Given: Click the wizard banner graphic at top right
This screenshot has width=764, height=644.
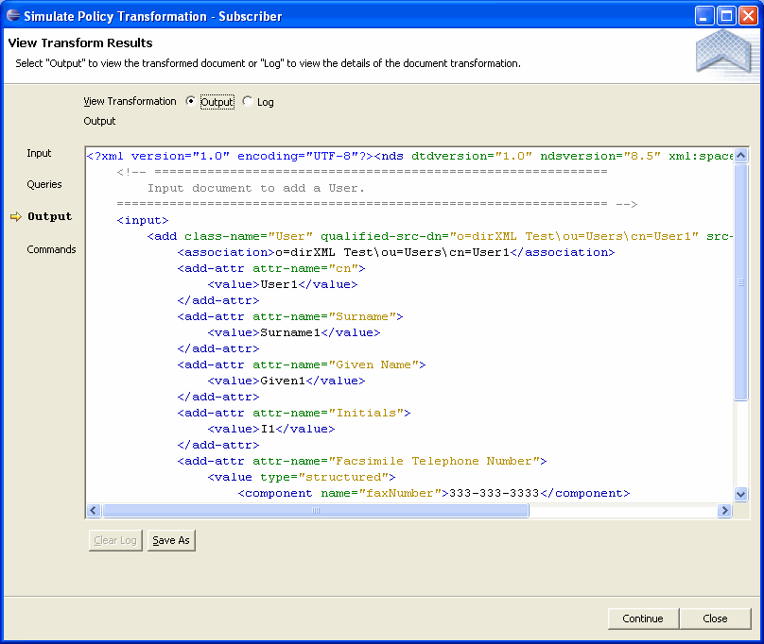Looking at the screenshot, I should pyautogui.click(x=722, y=51).
